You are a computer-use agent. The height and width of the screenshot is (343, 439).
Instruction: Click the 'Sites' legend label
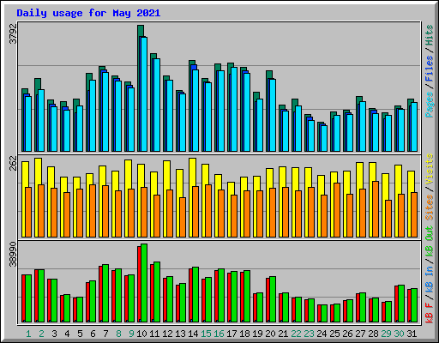pos(429,207)
